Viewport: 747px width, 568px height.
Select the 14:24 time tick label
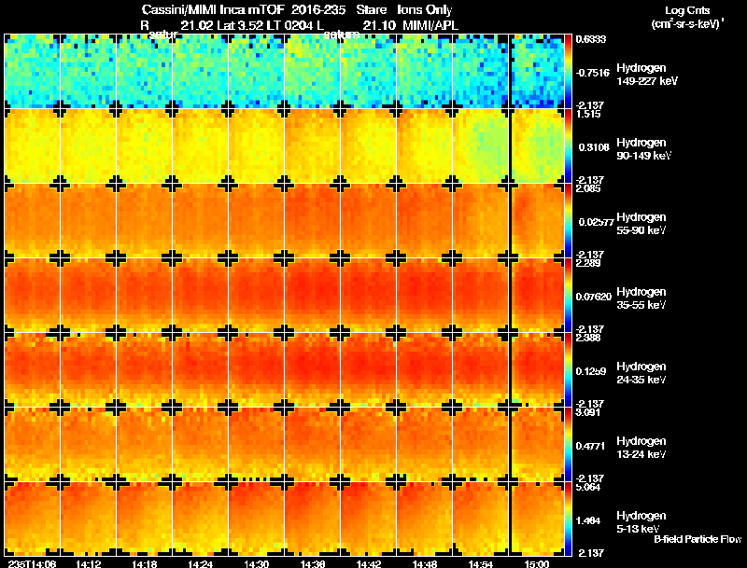(200, 563)
